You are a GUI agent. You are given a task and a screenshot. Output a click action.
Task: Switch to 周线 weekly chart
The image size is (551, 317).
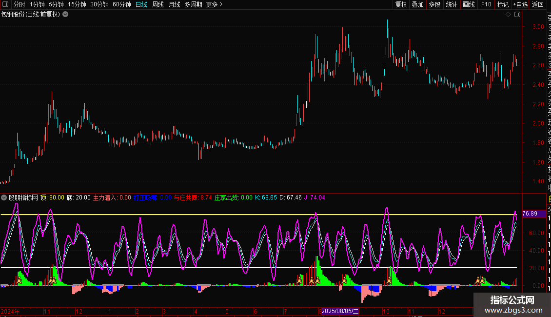[158, 4]
